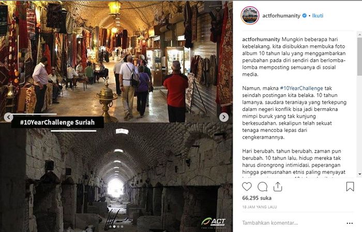Follow the account via Ikuti
The width and height of the screenshot is (362, 232).
[318, 15]
